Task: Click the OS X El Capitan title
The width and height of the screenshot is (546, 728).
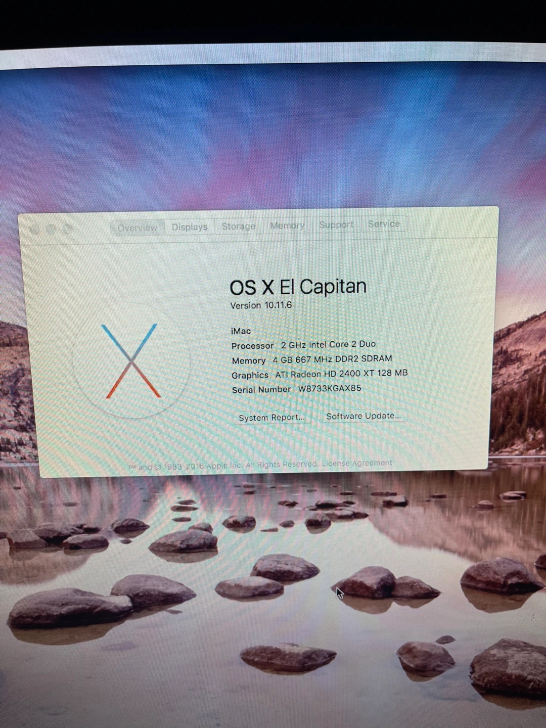Action: (298, 287)
